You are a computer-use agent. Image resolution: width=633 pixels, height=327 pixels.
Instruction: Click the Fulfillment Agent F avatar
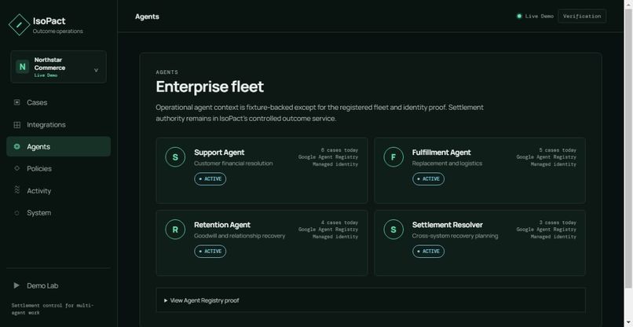[x=393, y=157]
